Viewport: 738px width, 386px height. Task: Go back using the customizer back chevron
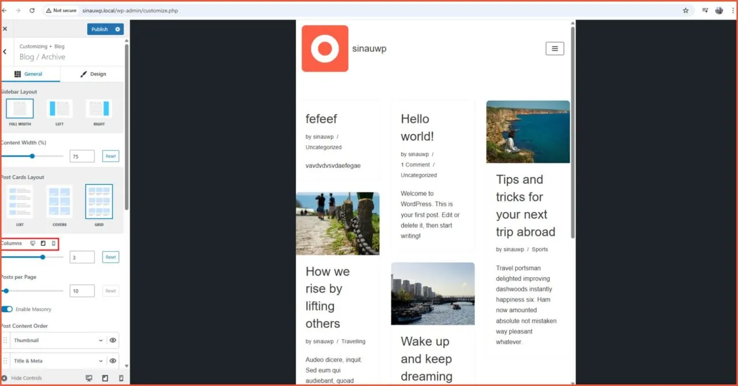pos(5,51)
